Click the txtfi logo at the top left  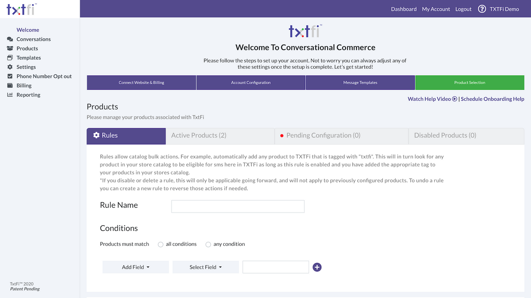(x=21, y=9)
